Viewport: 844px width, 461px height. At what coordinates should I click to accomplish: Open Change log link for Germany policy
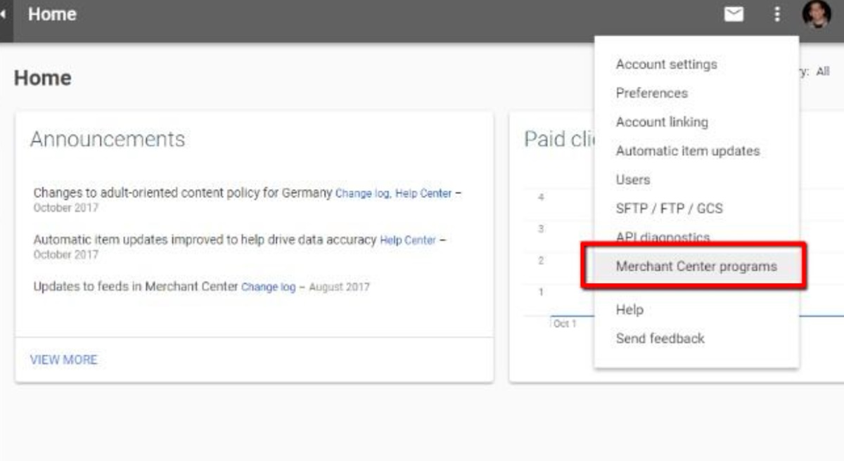[362, 193]
